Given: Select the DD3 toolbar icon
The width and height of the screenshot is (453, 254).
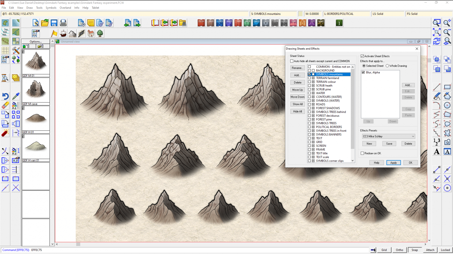Looking at the screenshot, I should (210, 23).
